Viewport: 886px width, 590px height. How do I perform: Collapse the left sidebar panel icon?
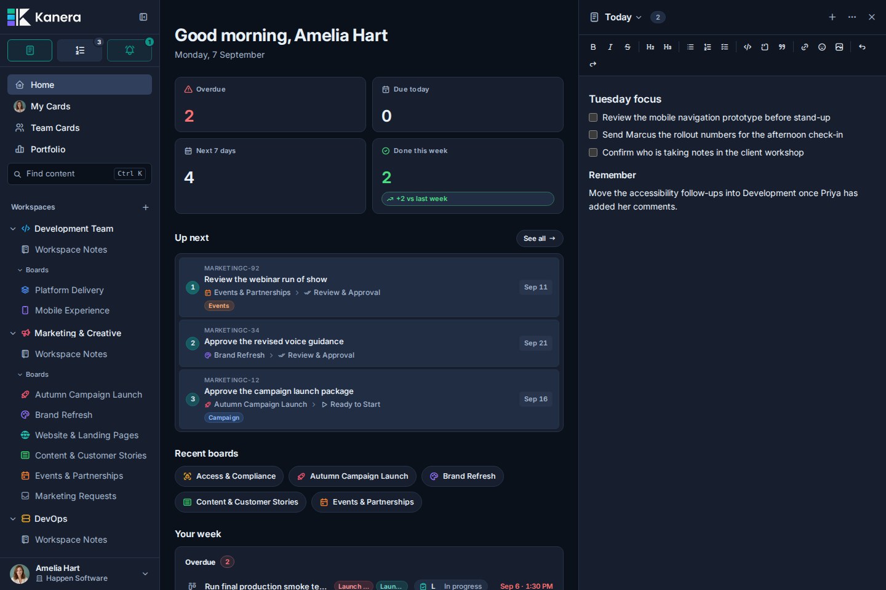(143, 17)
